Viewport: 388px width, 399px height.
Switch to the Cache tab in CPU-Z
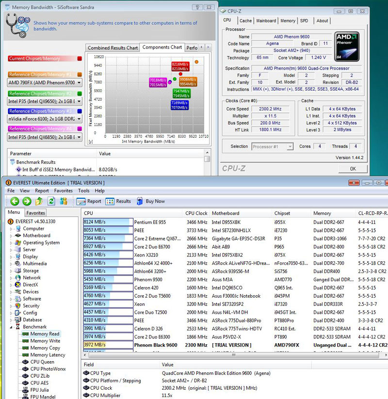(245, 21)
